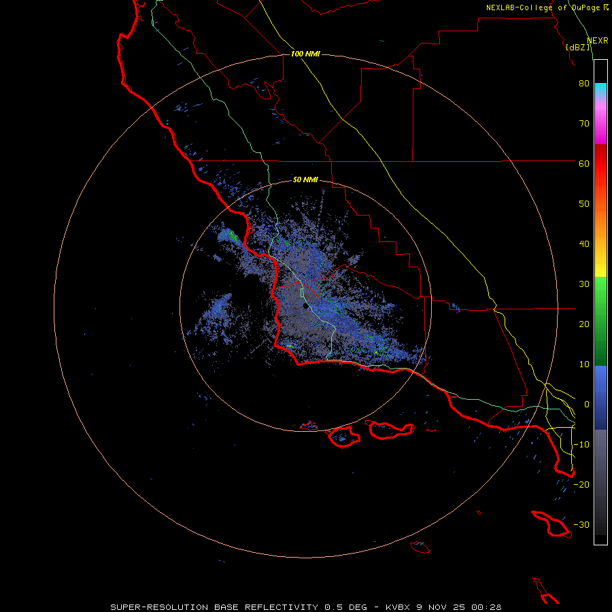This screenshot has height=612, width=612.
Task: Click the 30 value on the reflectivity scale
Action: 584,284
